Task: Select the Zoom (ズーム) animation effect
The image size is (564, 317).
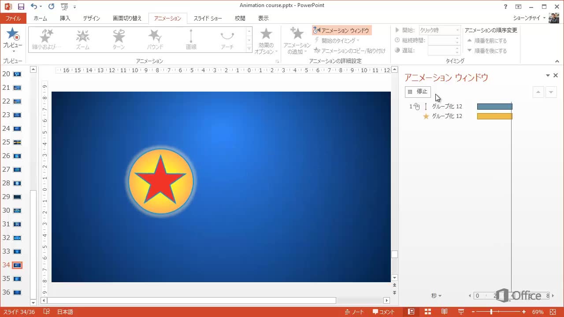Action: (x=82, y=40)
